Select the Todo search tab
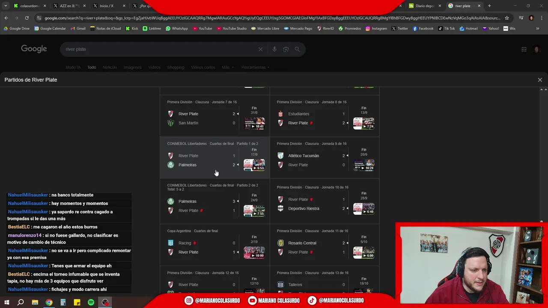 pyautogui.click(x=92, y=67)
